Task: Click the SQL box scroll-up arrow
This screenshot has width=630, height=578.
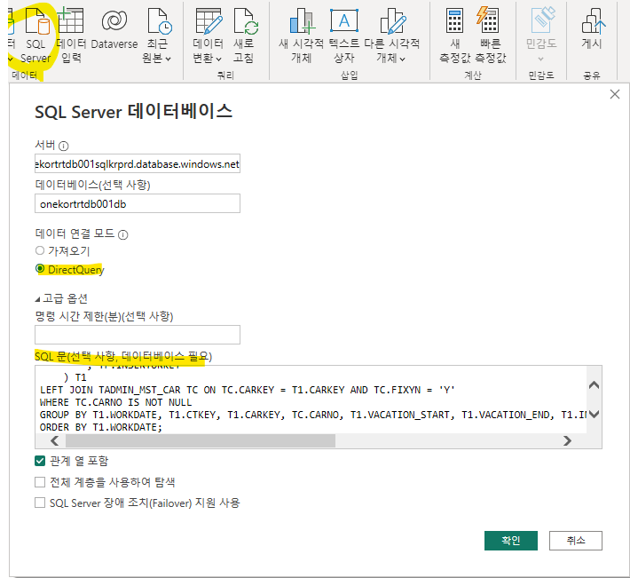Action: pyautogui.click(x=595, y=385)
